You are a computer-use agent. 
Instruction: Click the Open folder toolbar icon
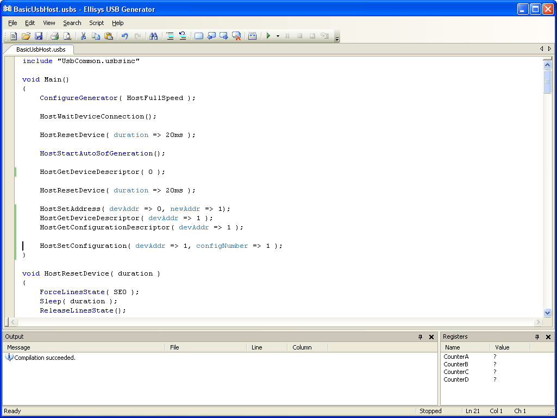click(26, 36)
